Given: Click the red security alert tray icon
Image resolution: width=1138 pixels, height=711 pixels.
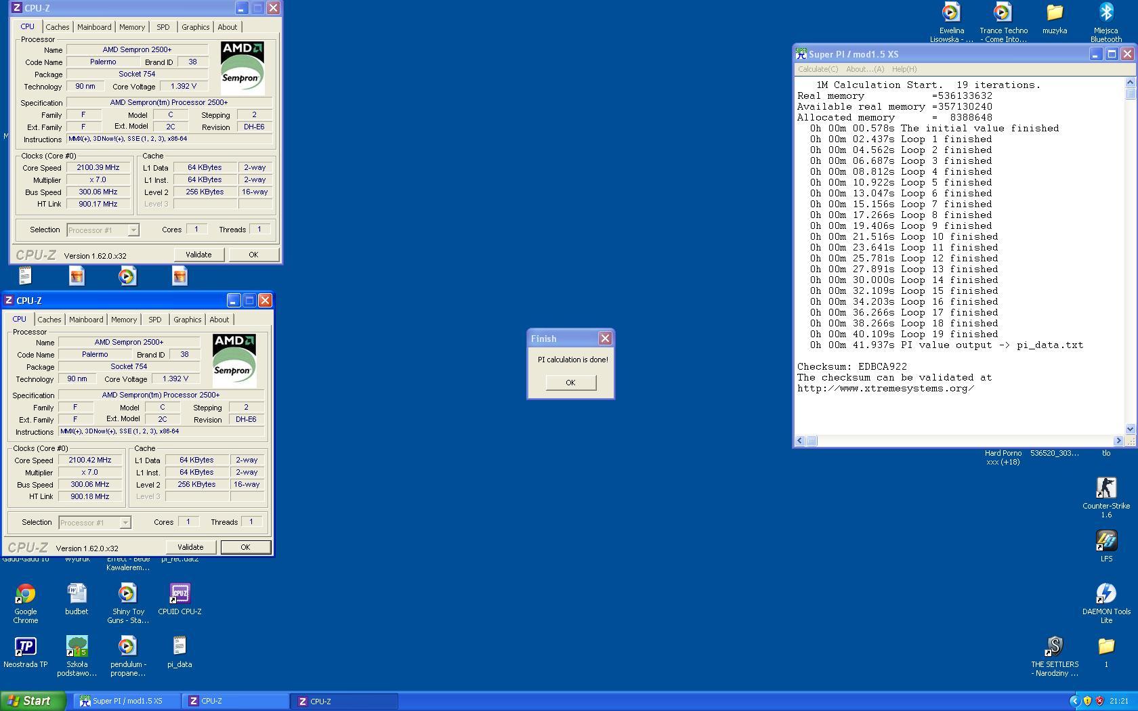Looking at the screenshot, I should [x=1099, y=701].
